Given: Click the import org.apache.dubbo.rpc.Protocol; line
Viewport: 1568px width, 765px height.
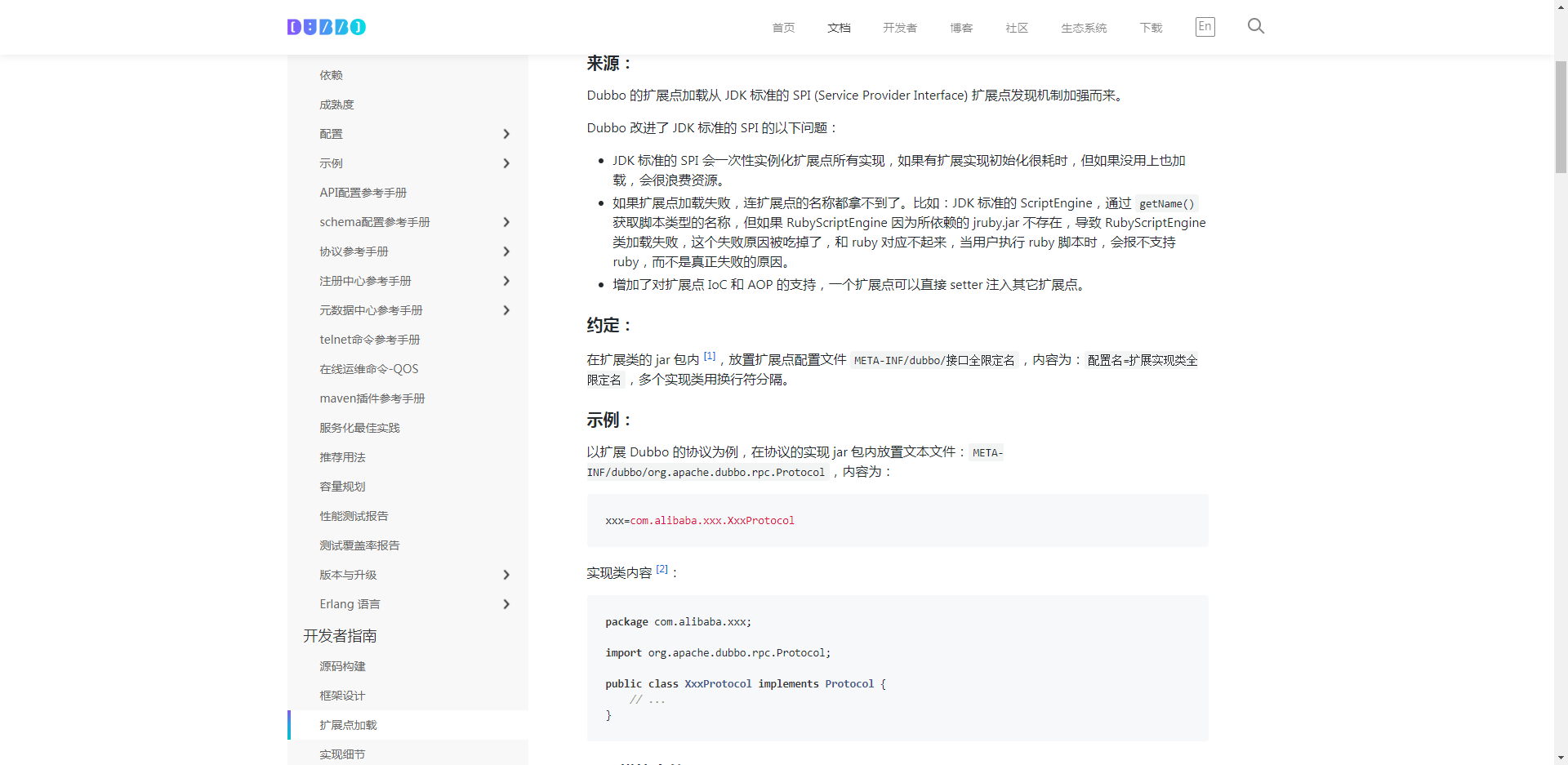Looking at the screenshot, I should 718,653.
